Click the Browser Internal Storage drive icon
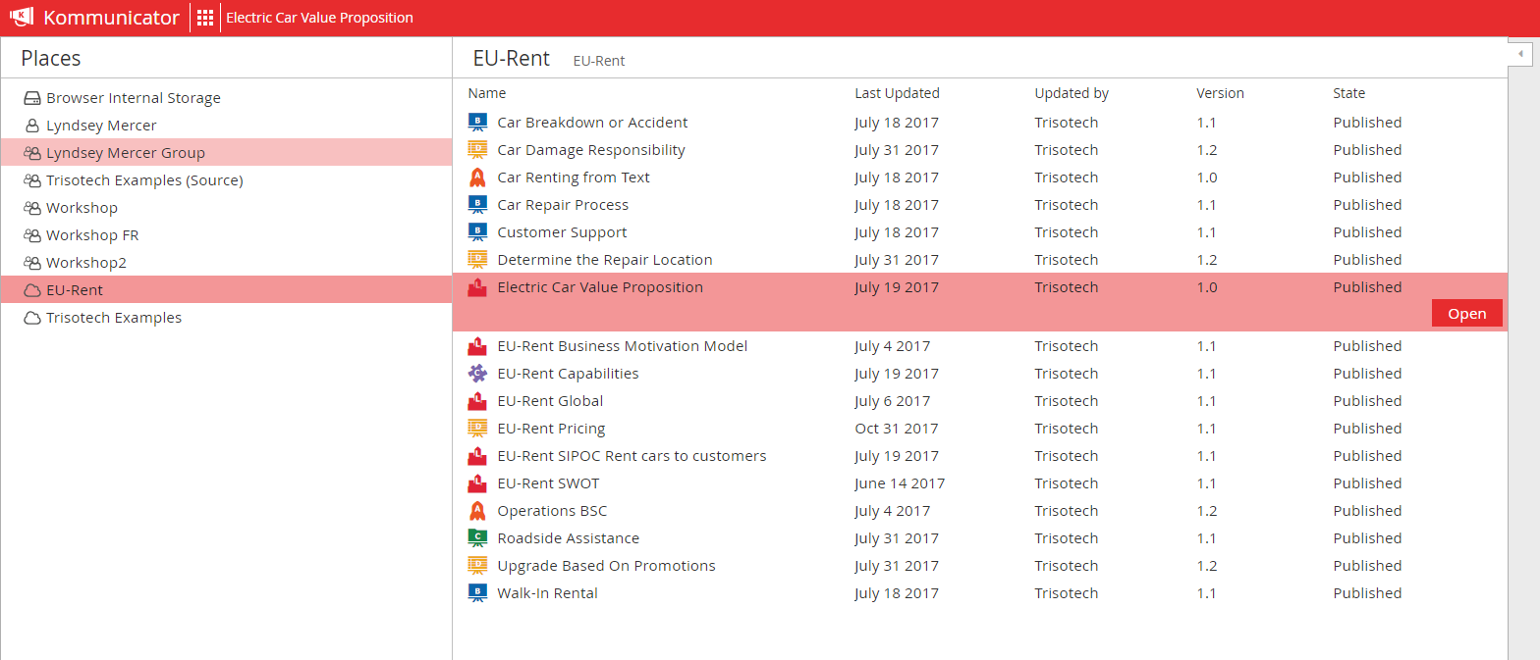This screenshot has width=1540, height=660. tap(32, 98)
